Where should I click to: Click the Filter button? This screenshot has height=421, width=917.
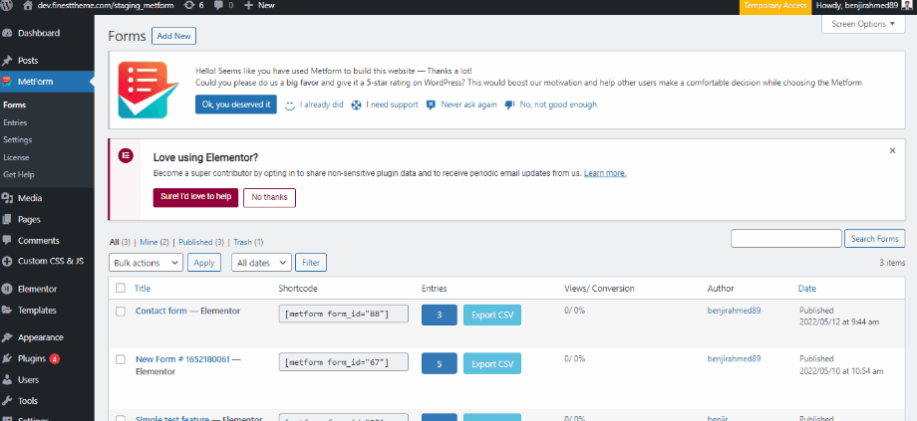tap(311, 263)
